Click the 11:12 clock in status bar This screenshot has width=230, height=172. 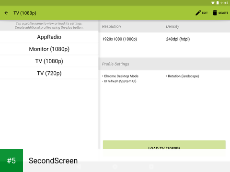tap(224, 3)
